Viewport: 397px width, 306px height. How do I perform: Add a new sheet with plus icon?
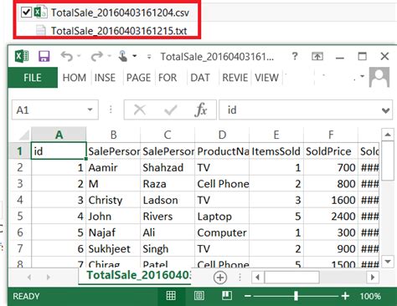220,278
